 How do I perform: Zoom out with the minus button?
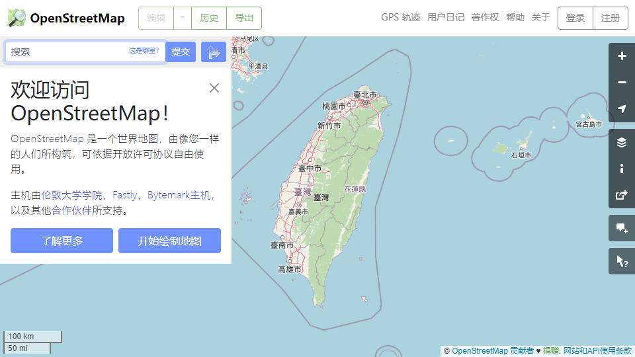[622, 82]
